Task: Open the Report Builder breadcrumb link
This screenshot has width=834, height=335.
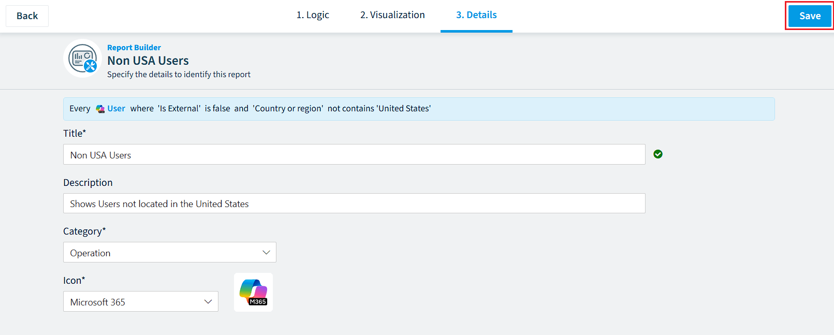Action: point(134,48)
